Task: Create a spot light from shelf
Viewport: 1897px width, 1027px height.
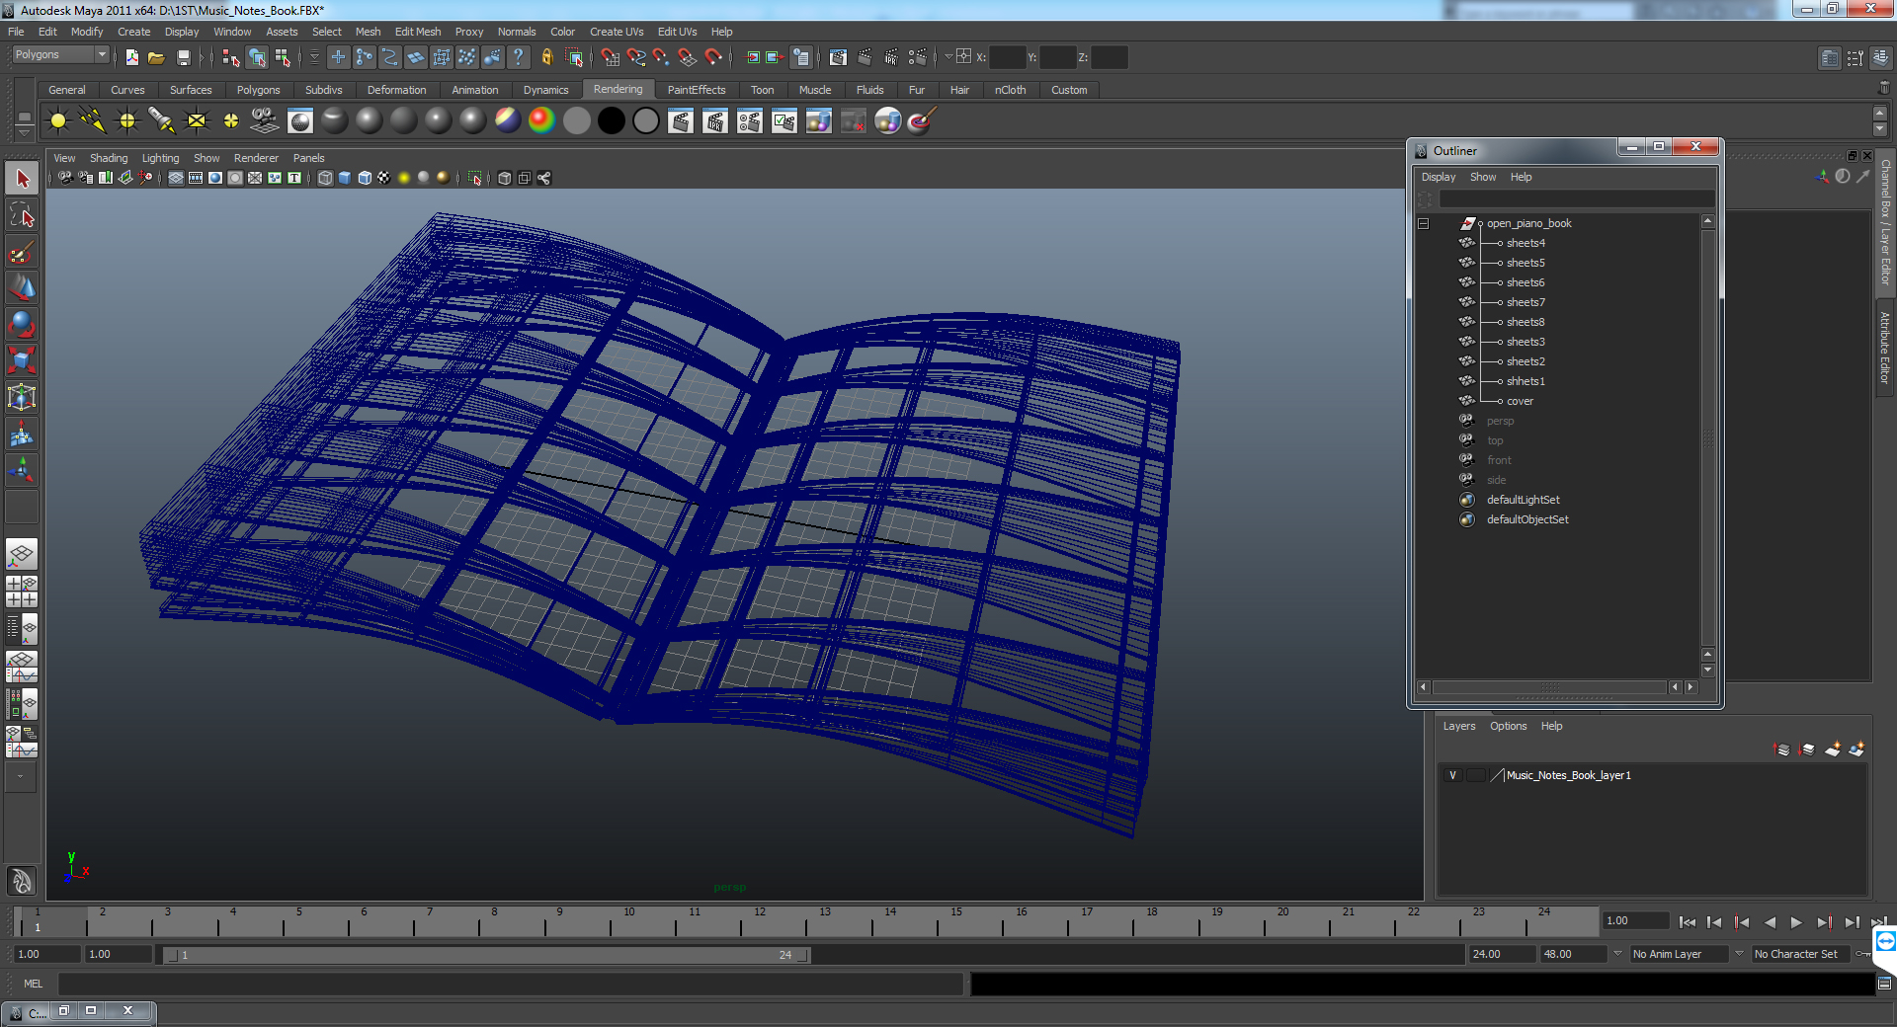Action: pyautogui.click(x=162, y=121)
